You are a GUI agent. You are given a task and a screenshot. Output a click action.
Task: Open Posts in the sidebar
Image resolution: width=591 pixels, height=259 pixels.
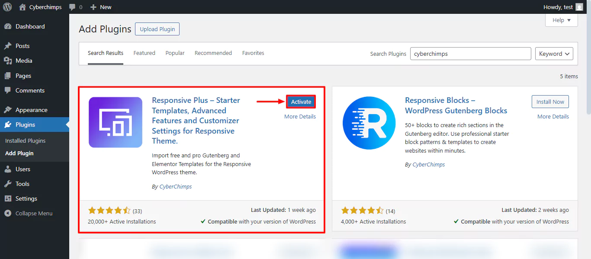(x=35, y=46)
